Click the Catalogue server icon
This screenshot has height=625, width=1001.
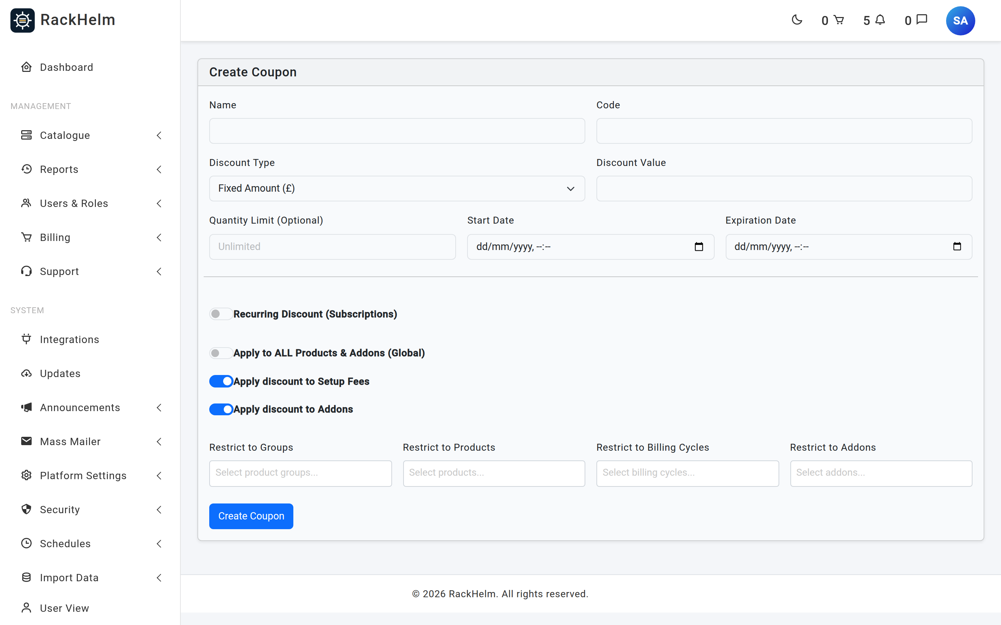pyautogui.click(x=26, y=135)
